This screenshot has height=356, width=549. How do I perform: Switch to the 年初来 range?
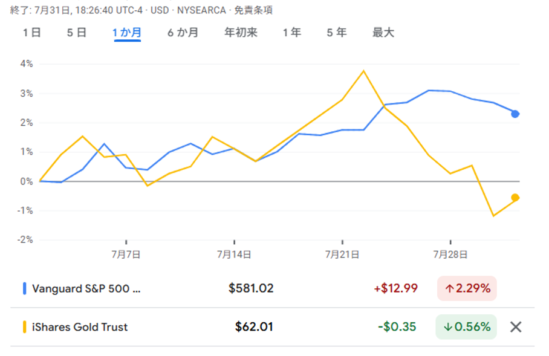click(241, 33)
